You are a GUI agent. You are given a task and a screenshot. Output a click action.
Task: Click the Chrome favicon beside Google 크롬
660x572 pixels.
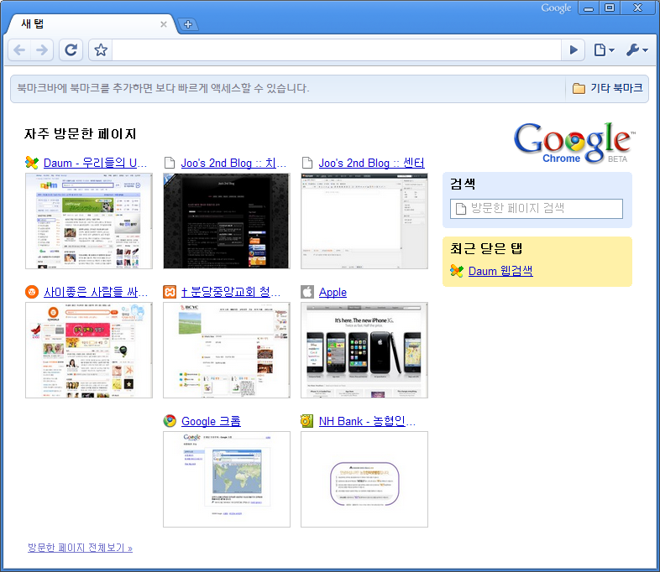[x=170, y=421]
